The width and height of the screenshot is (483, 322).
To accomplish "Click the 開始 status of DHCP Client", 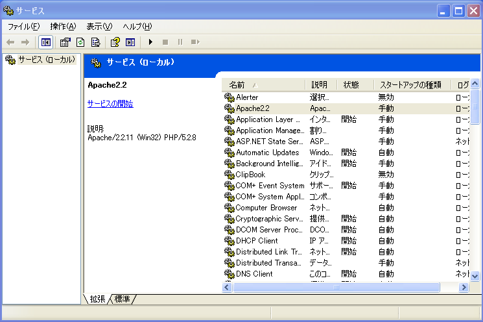I will click(349, 241).
